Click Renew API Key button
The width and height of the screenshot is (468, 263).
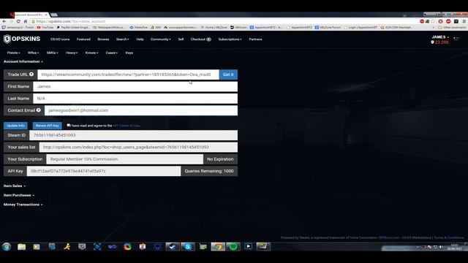coord(47,126)
